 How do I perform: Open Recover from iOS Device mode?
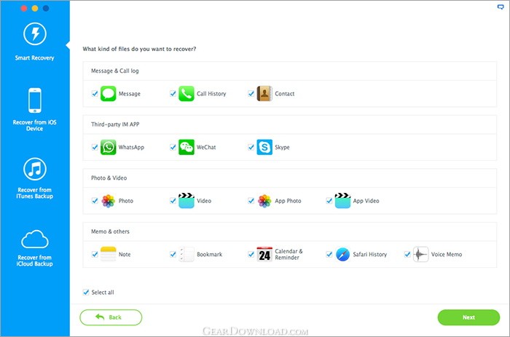pos(35,109)
